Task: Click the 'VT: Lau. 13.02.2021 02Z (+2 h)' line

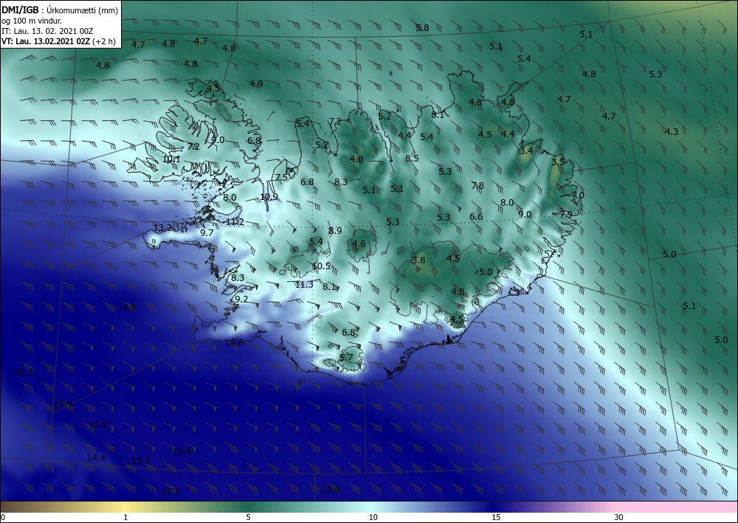Action: point(58,41)
